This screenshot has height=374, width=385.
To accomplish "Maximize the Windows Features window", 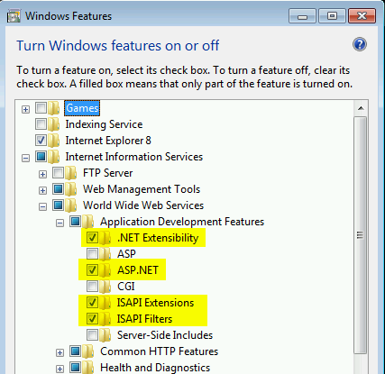I will click(332, 16).
